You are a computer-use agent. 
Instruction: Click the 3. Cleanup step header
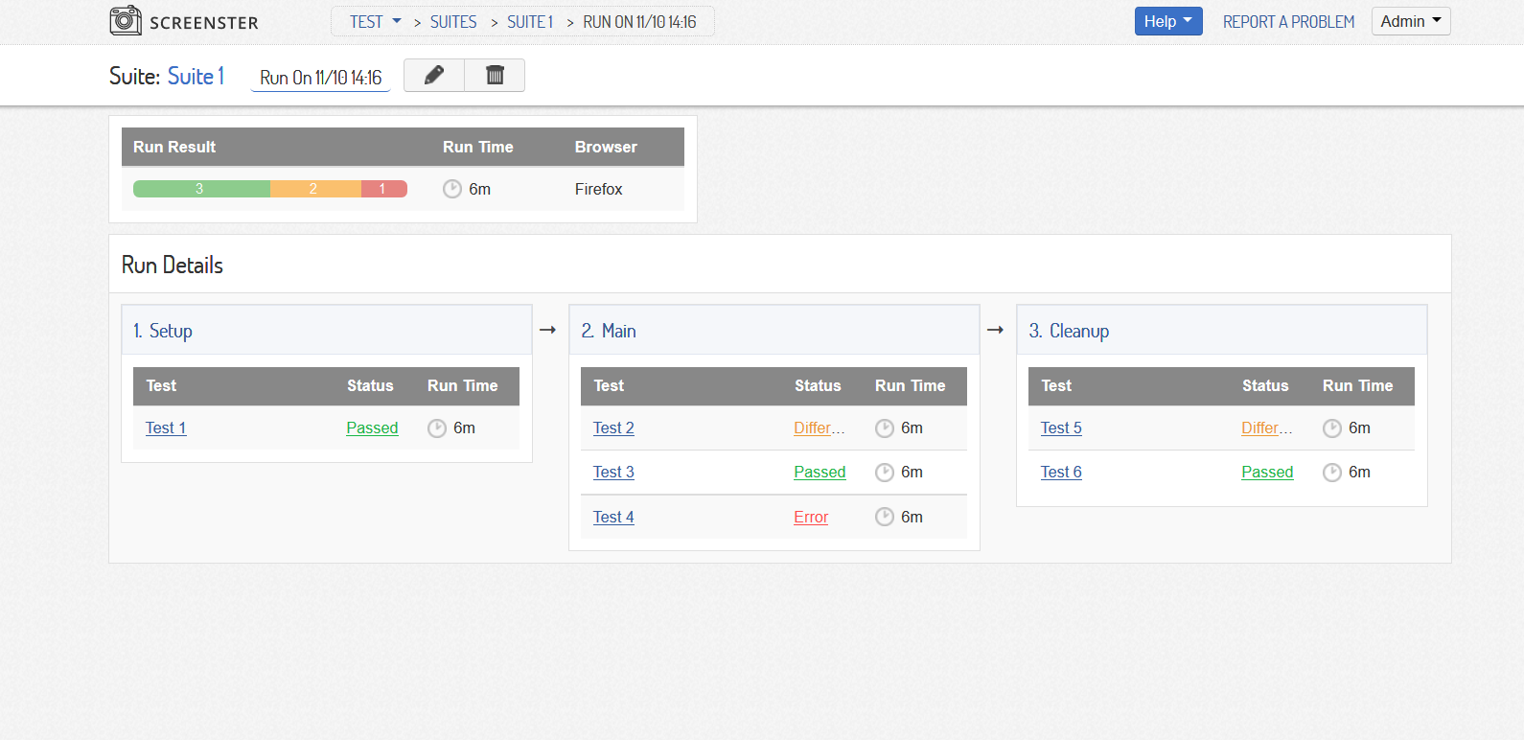pos(1222,331)
